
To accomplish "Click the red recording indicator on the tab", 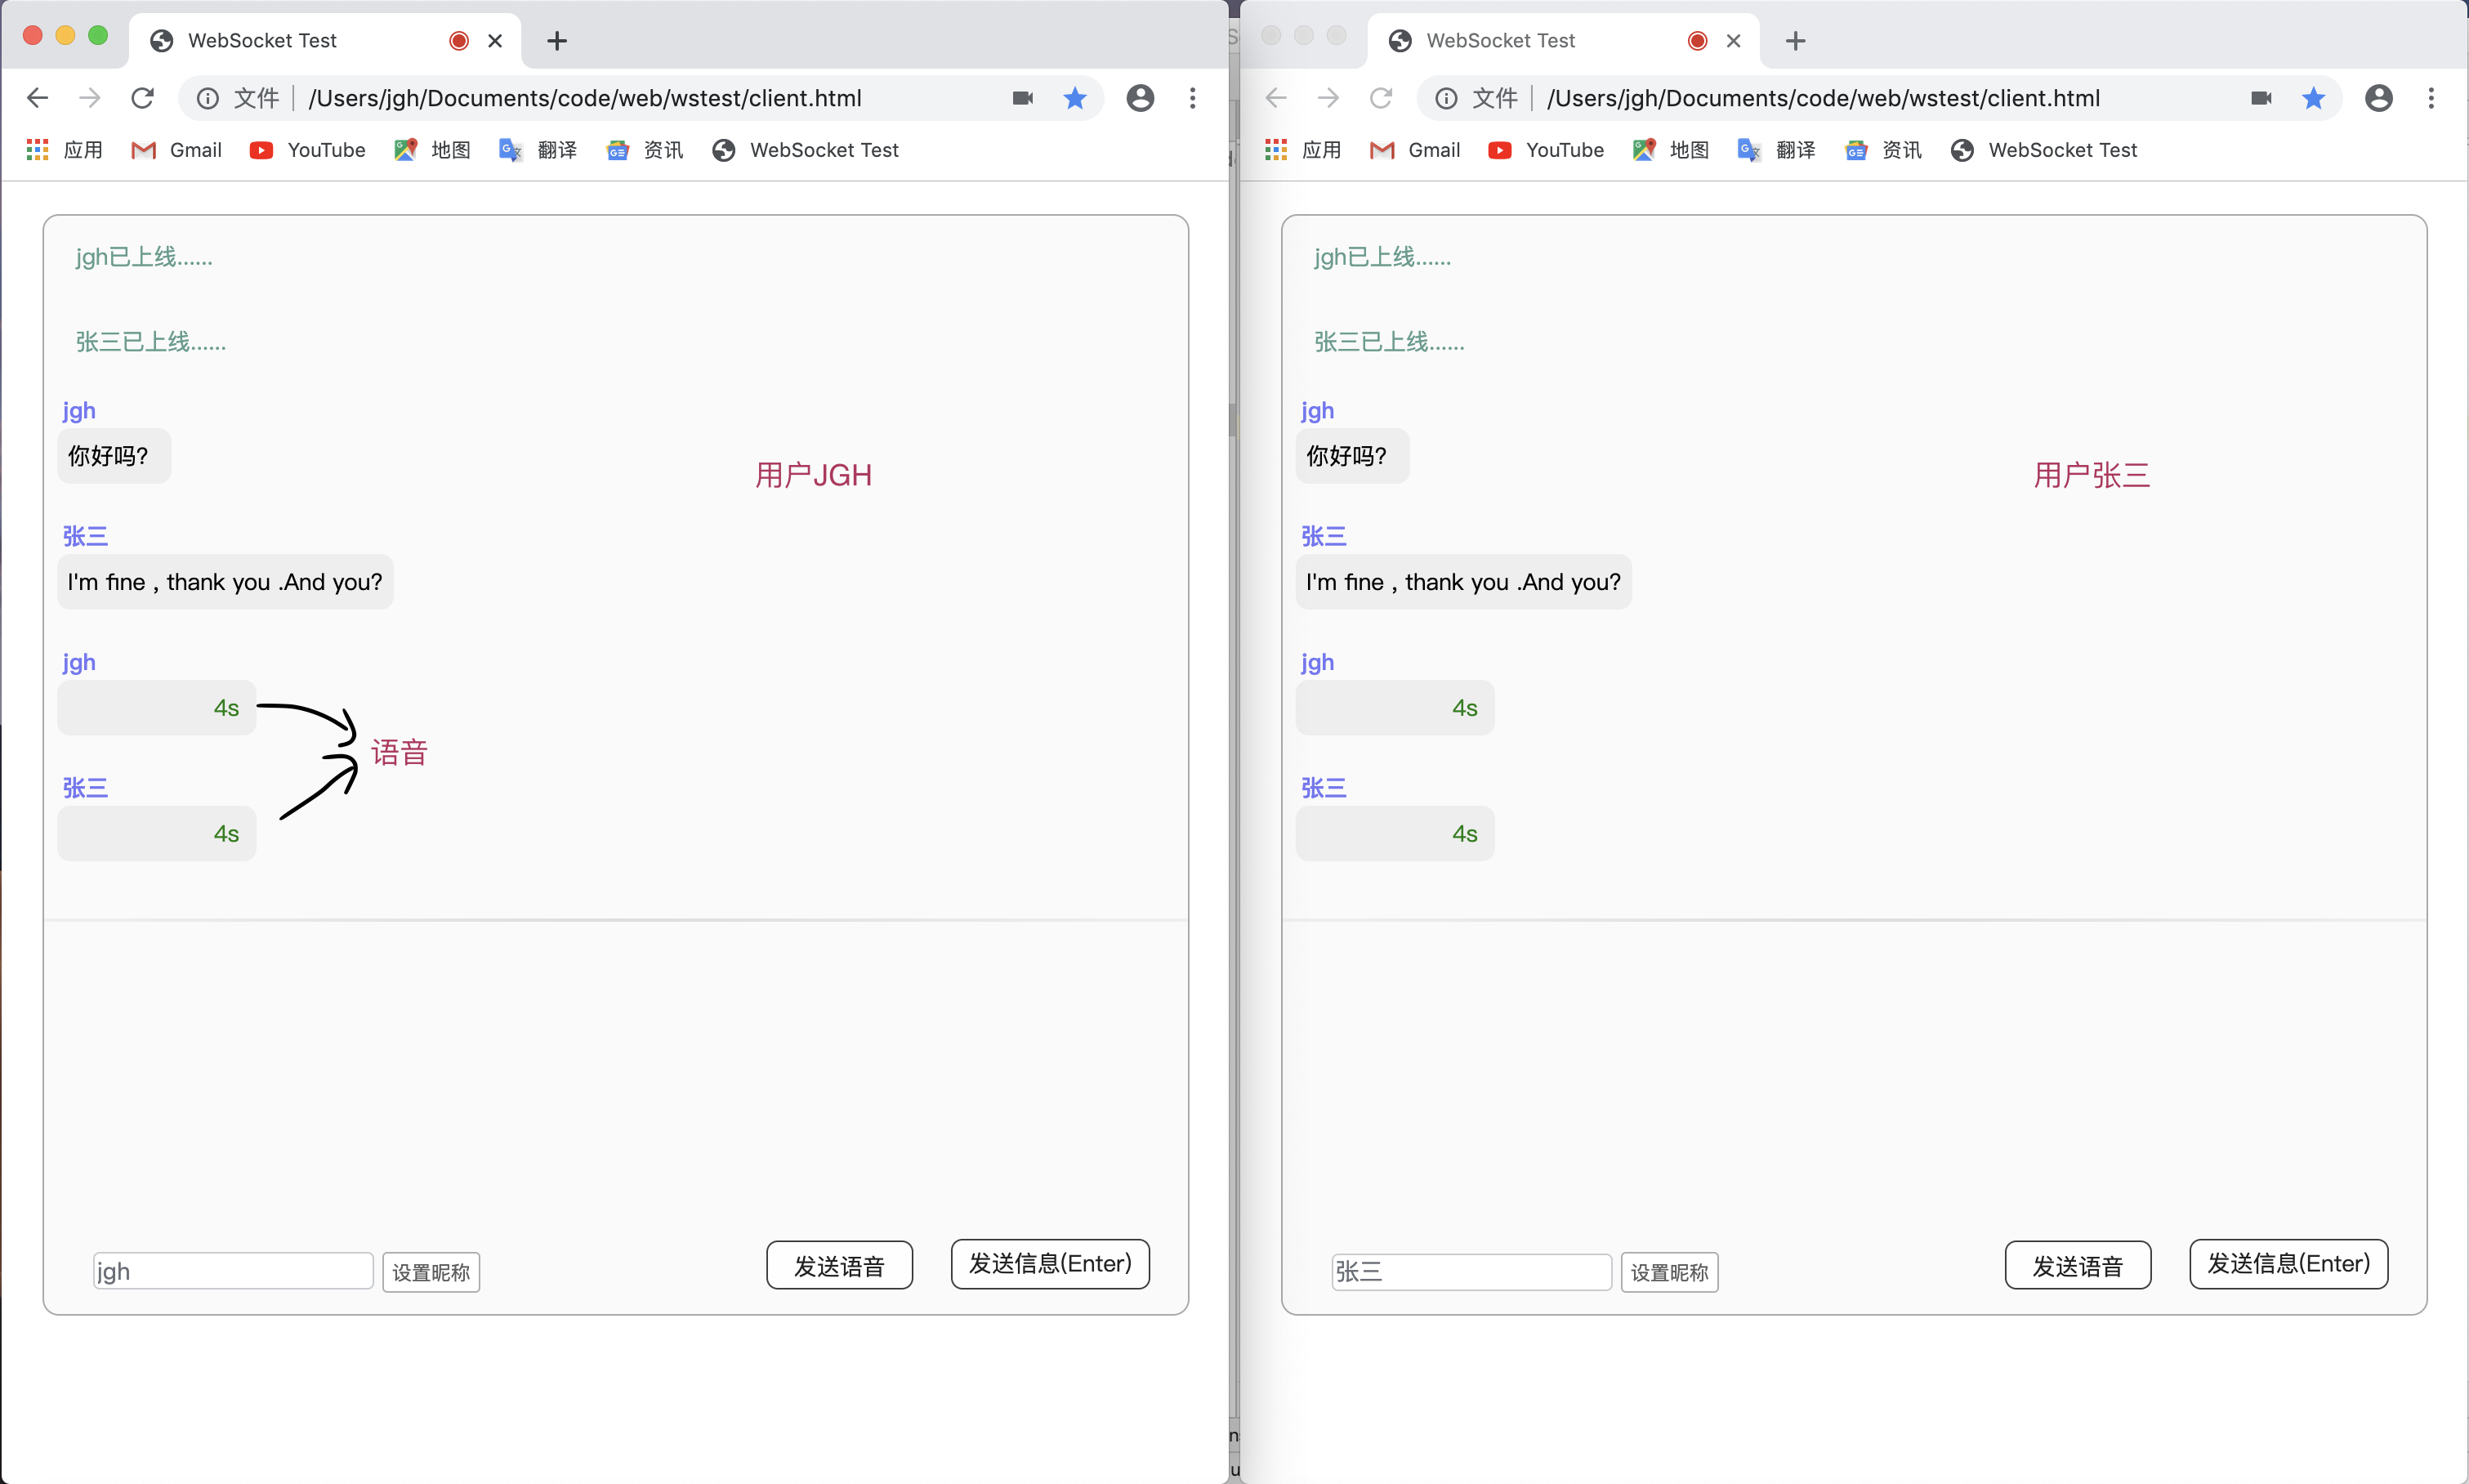I will coord(458,40).
